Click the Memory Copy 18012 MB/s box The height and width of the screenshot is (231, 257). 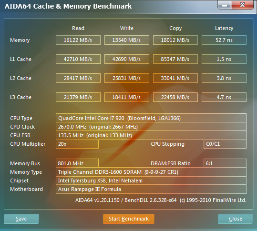pyautogui.click(x=175, y=40)
